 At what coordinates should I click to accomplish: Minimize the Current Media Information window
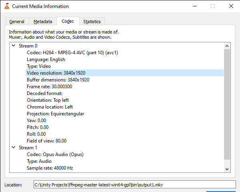coord(195,6)
